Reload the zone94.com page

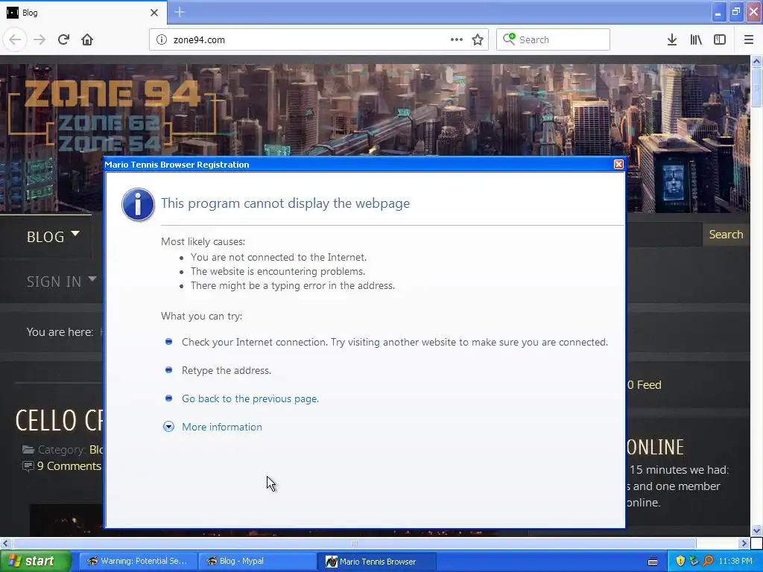pyautogui.click(x=63, y=40)
